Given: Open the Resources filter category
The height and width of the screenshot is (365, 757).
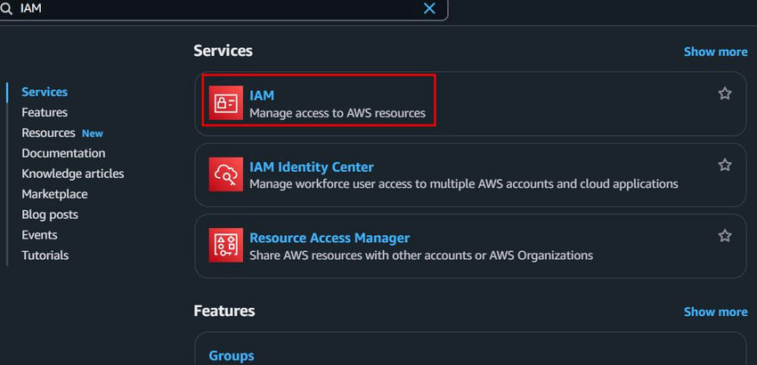Looking at the screenshot, I should [x=48, y=133].
